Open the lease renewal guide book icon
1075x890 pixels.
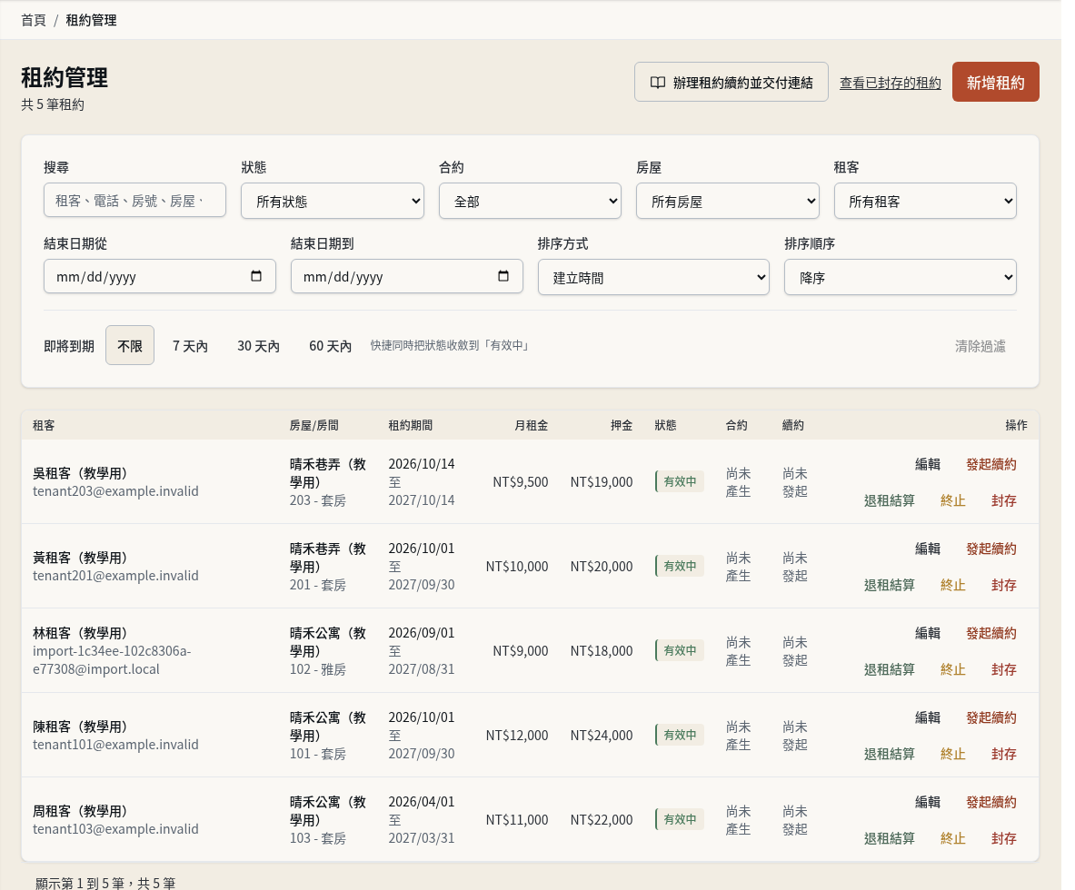point(658,83)
